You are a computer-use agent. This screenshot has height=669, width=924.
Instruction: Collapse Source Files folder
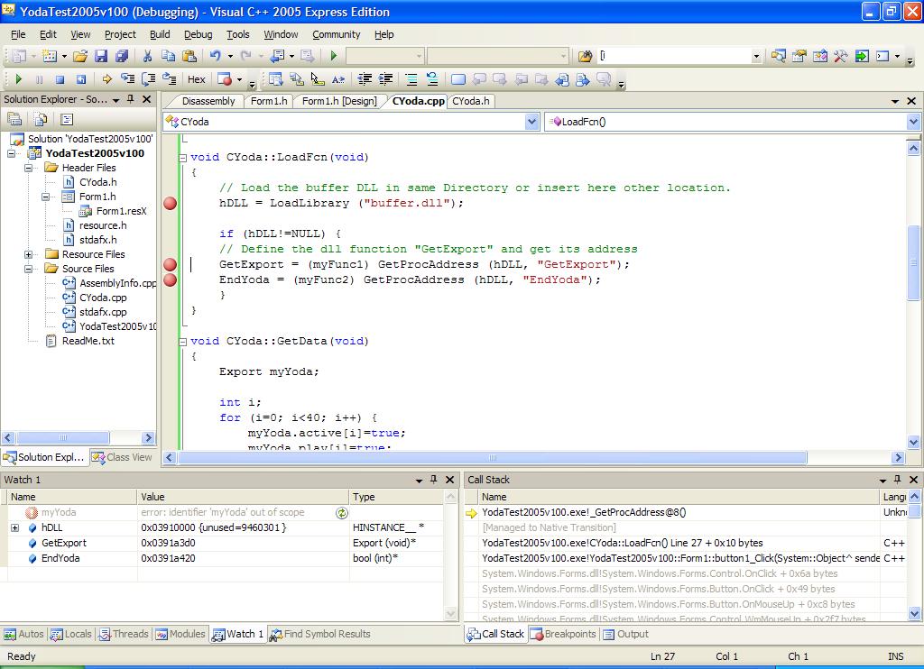28,269
